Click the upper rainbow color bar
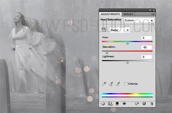The image size is (172, 113). pyautogui.click(x=127, y=94)
